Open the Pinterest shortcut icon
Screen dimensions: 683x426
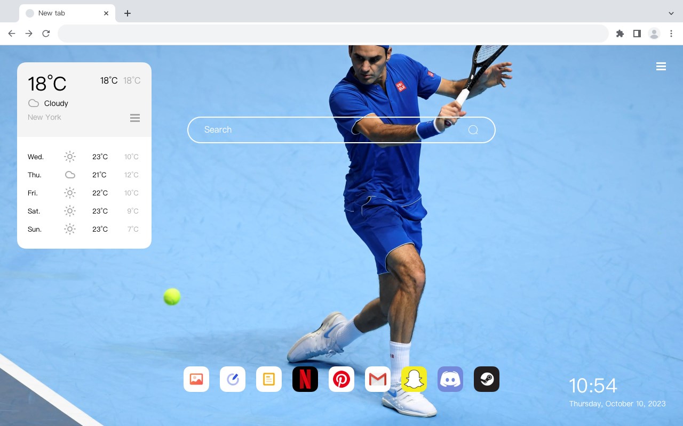[x=341, y=379]
